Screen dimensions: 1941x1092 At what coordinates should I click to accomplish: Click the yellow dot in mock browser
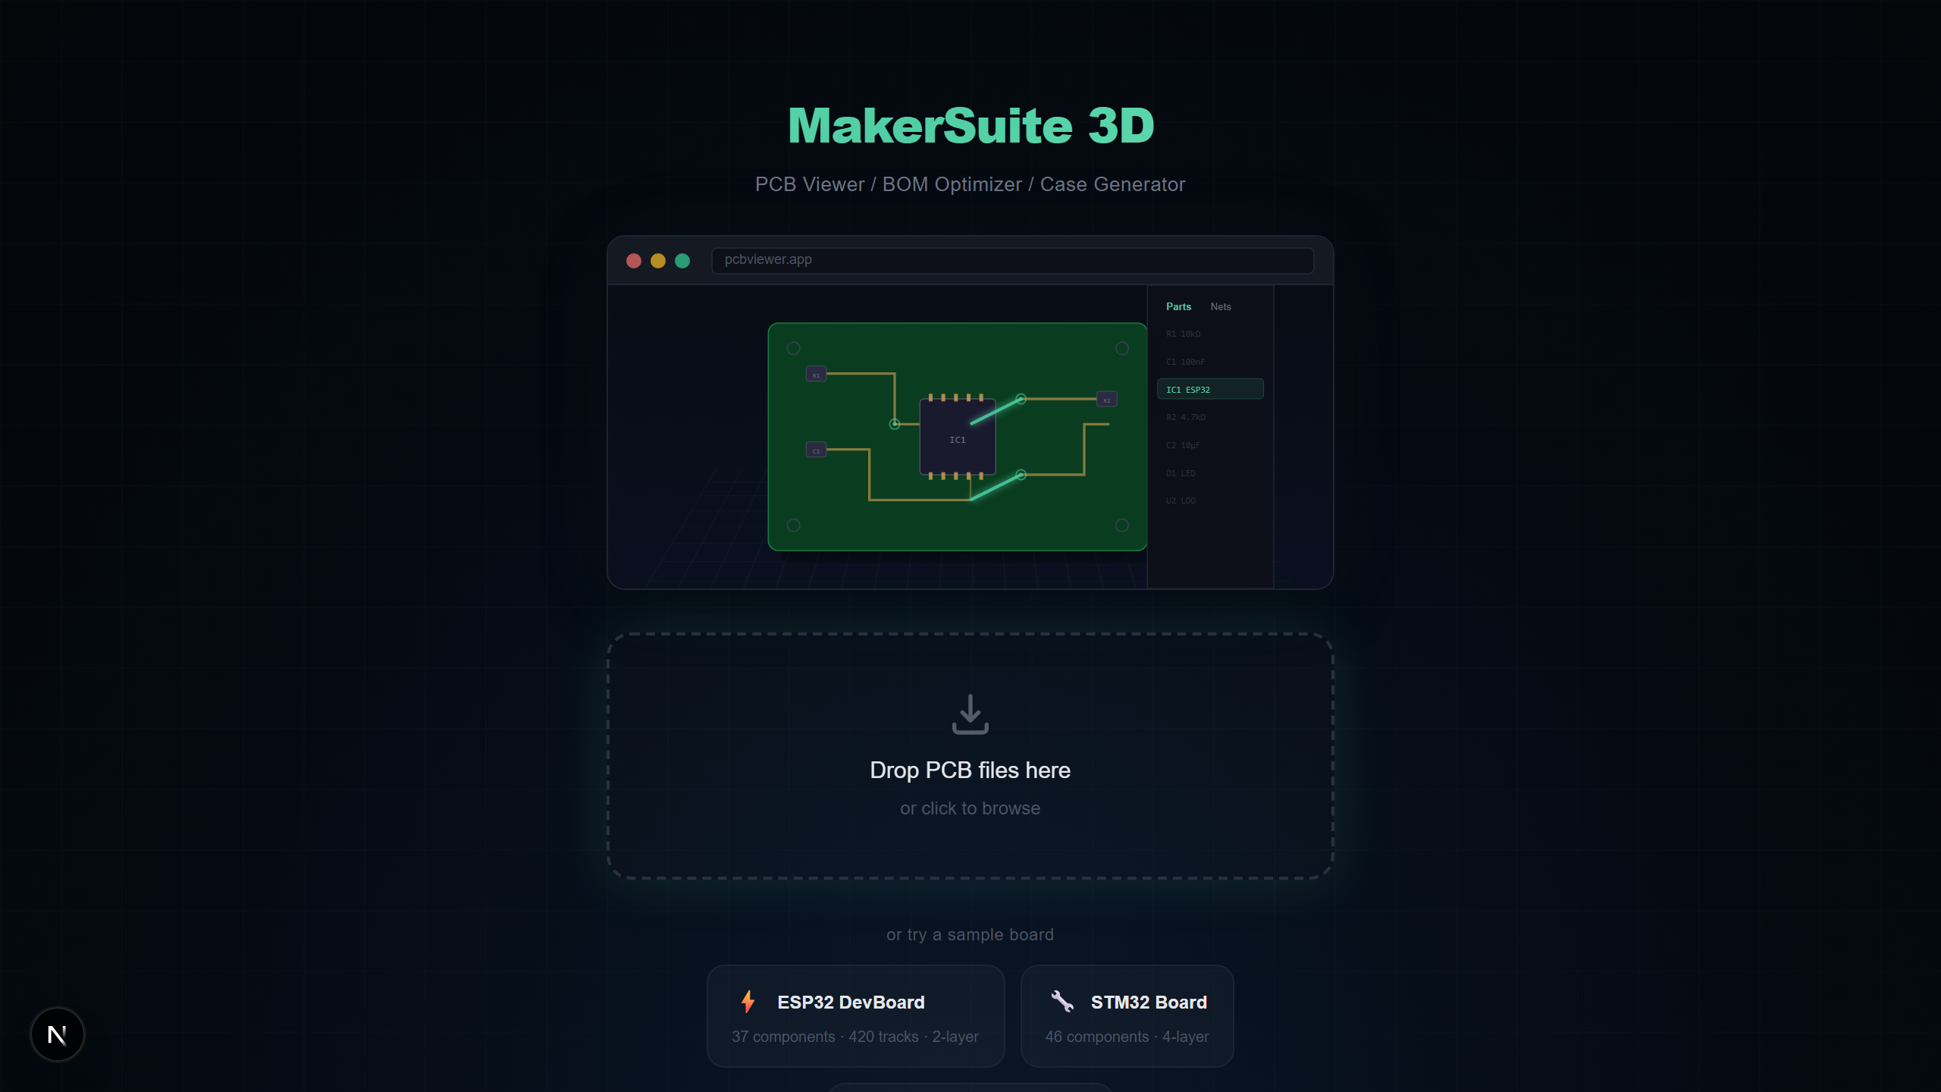[658, 261]
